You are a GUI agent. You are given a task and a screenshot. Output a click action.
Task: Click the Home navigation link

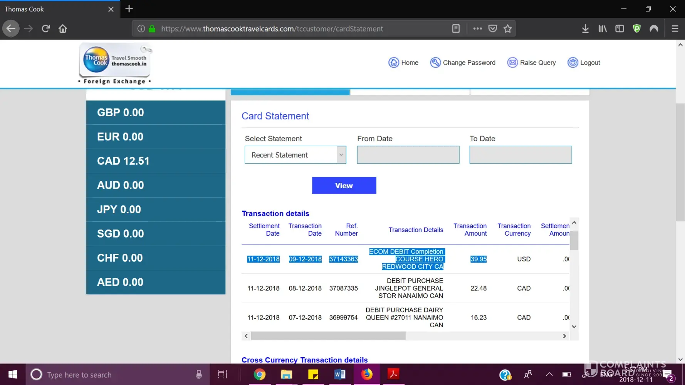click(404, 62)
